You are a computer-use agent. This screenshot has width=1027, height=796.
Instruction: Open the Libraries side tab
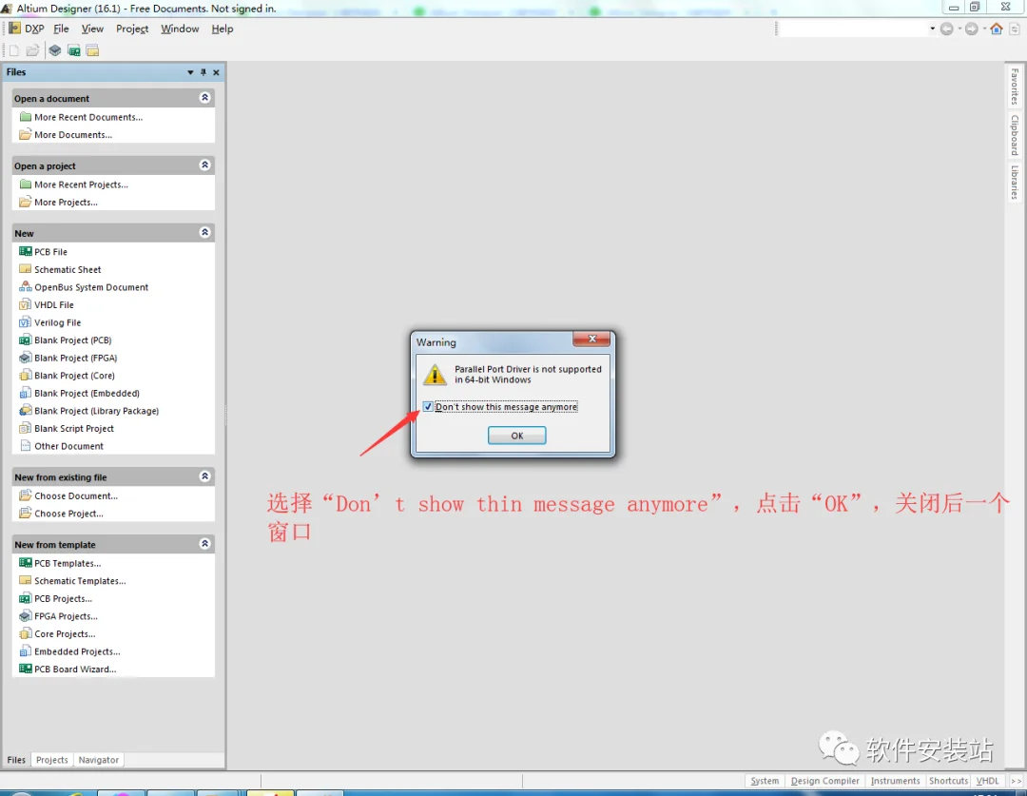point(1014,183)
